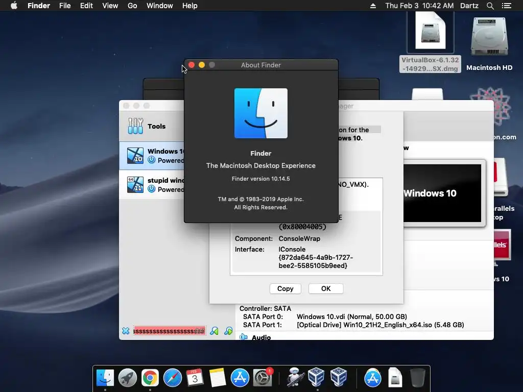This screenshot has width=523, height=392.
Task: Select the Tools item in VirtualBox
Action: point(151,126)
